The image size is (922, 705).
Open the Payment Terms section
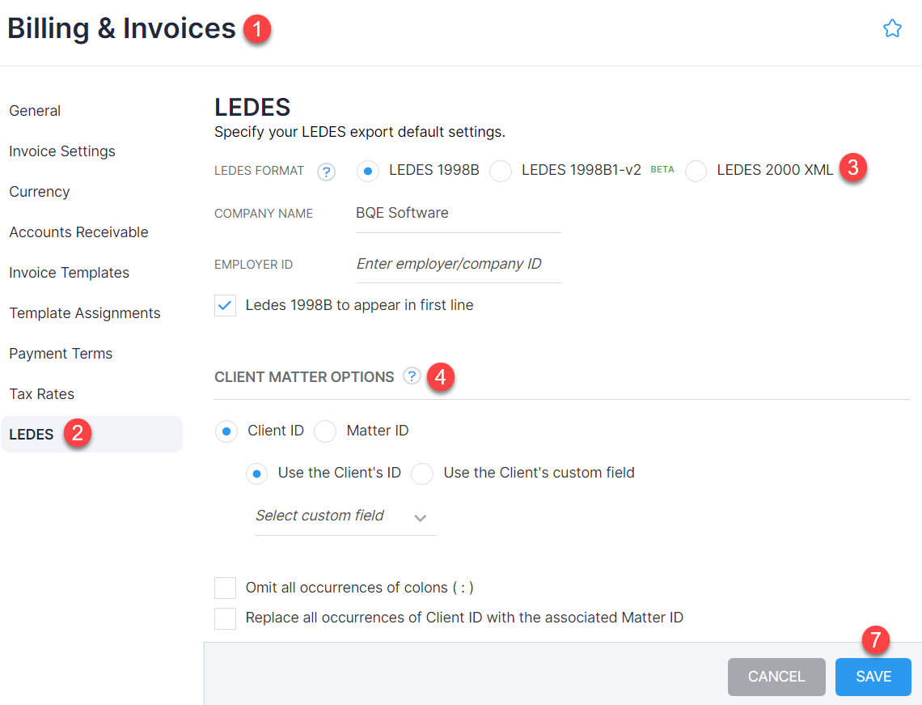(x=61, y=353)
